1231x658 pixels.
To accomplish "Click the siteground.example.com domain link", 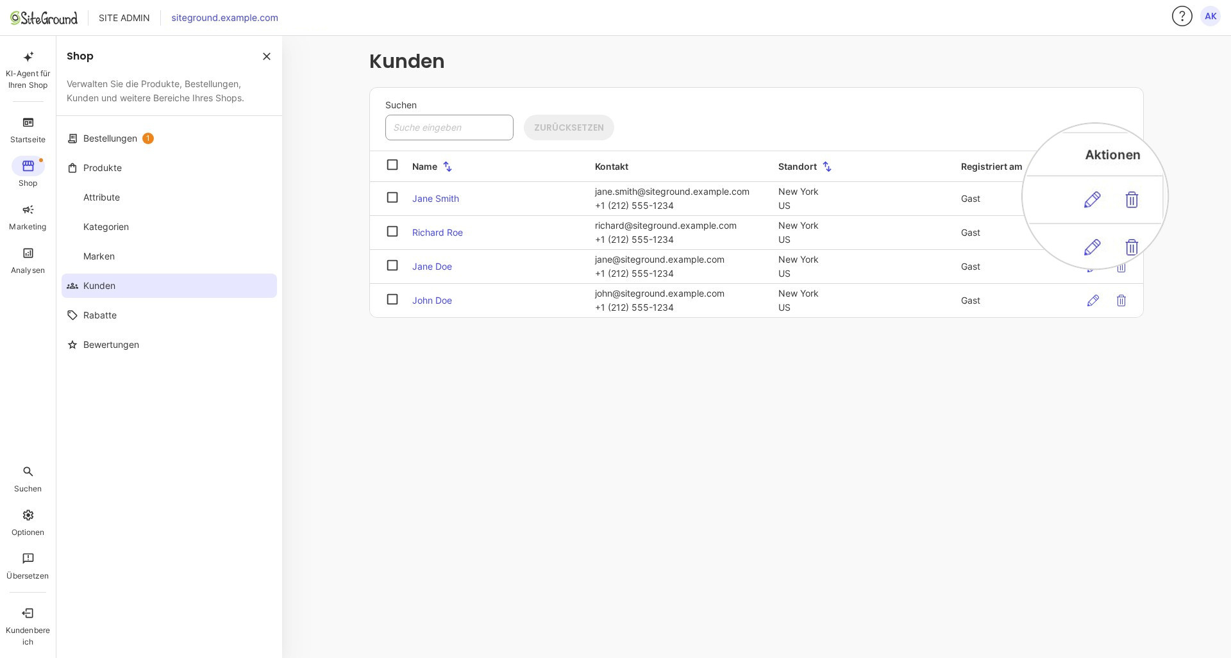I will point(224,18).
